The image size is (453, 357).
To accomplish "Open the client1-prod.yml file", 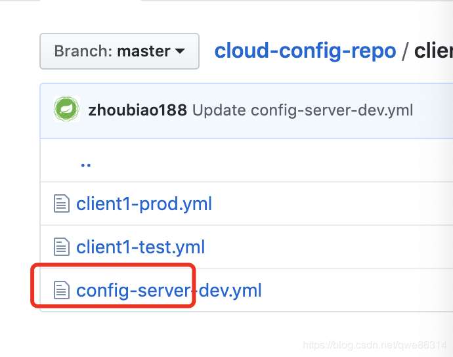I will [x=144, y=203].
